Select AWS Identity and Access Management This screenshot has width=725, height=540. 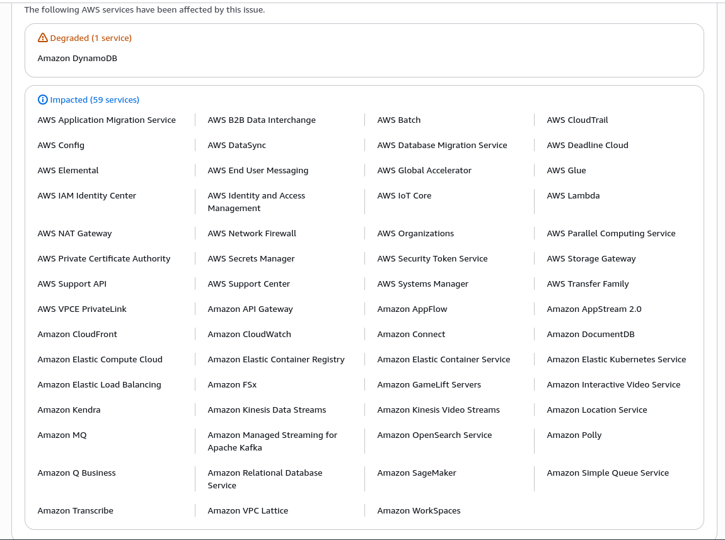pos(256,202)
